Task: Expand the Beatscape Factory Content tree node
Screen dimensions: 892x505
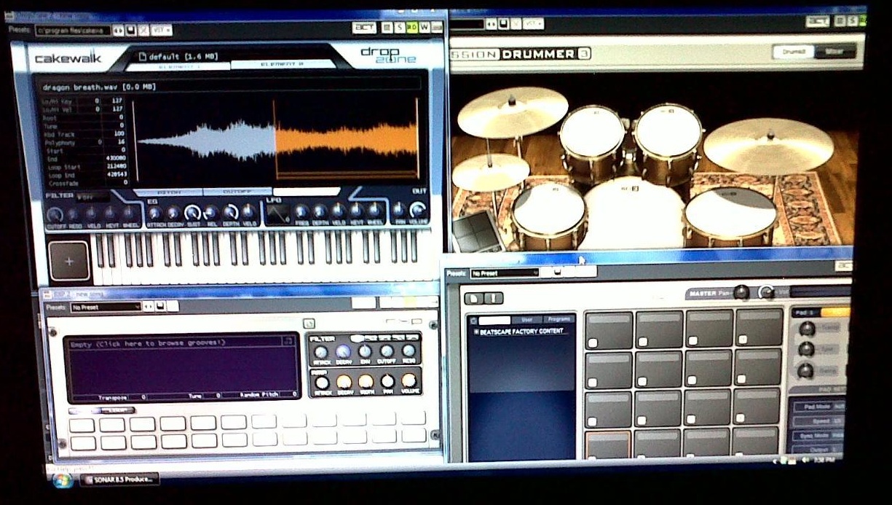Action: [x=477, y=332]
